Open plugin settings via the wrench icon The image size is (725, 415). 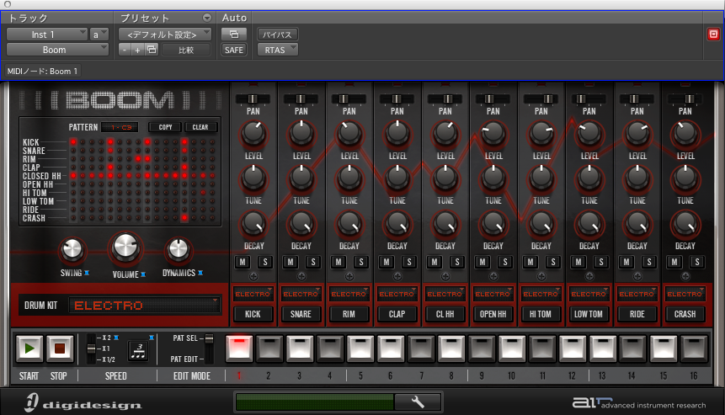coord(418,402)
